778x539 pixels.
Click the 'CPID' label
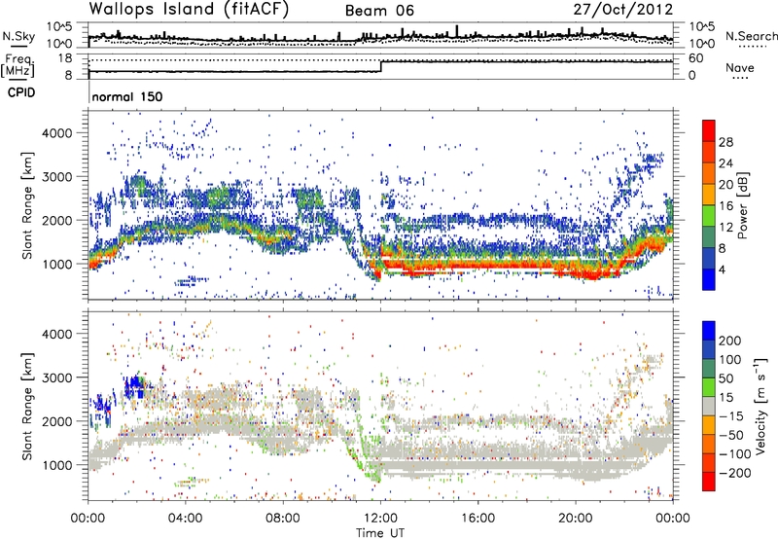[21, 92]
